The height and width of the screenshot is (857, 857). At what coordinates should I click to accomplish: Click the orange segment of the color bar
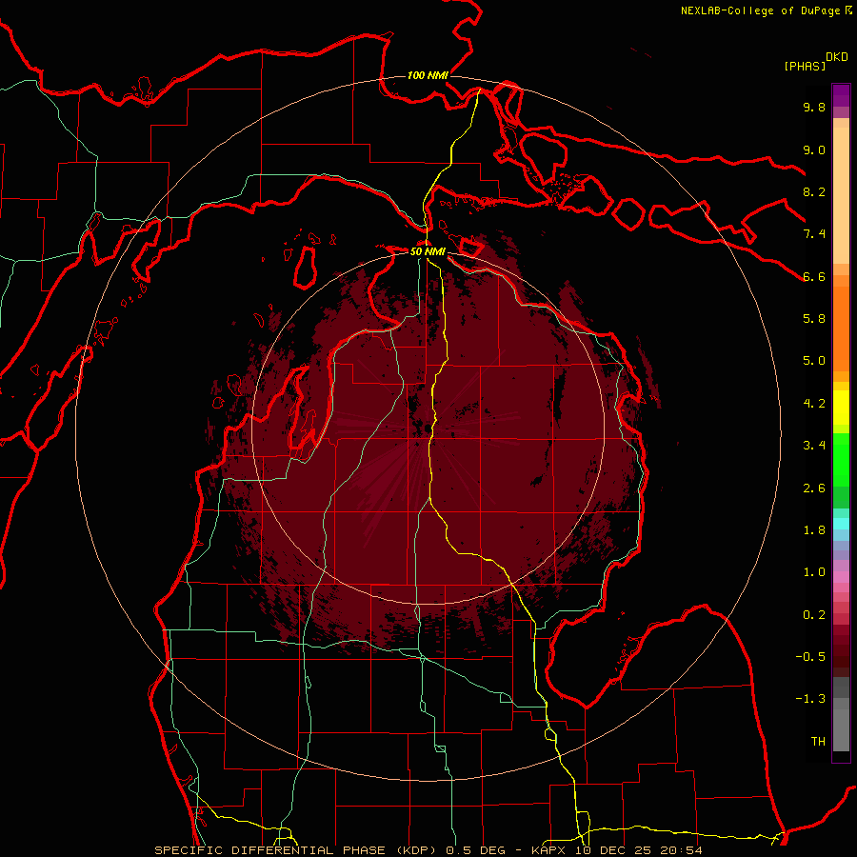pos(841,328)
